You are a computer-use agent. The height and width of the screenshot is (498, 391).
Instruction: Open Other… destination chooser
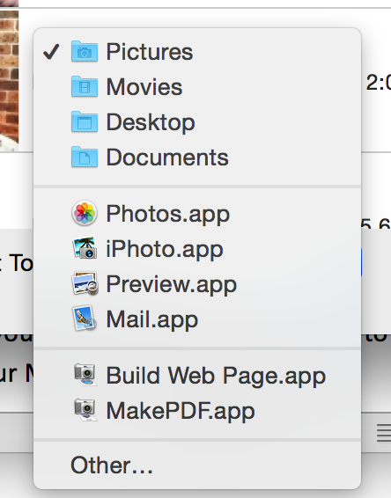(x=197, y=465)
